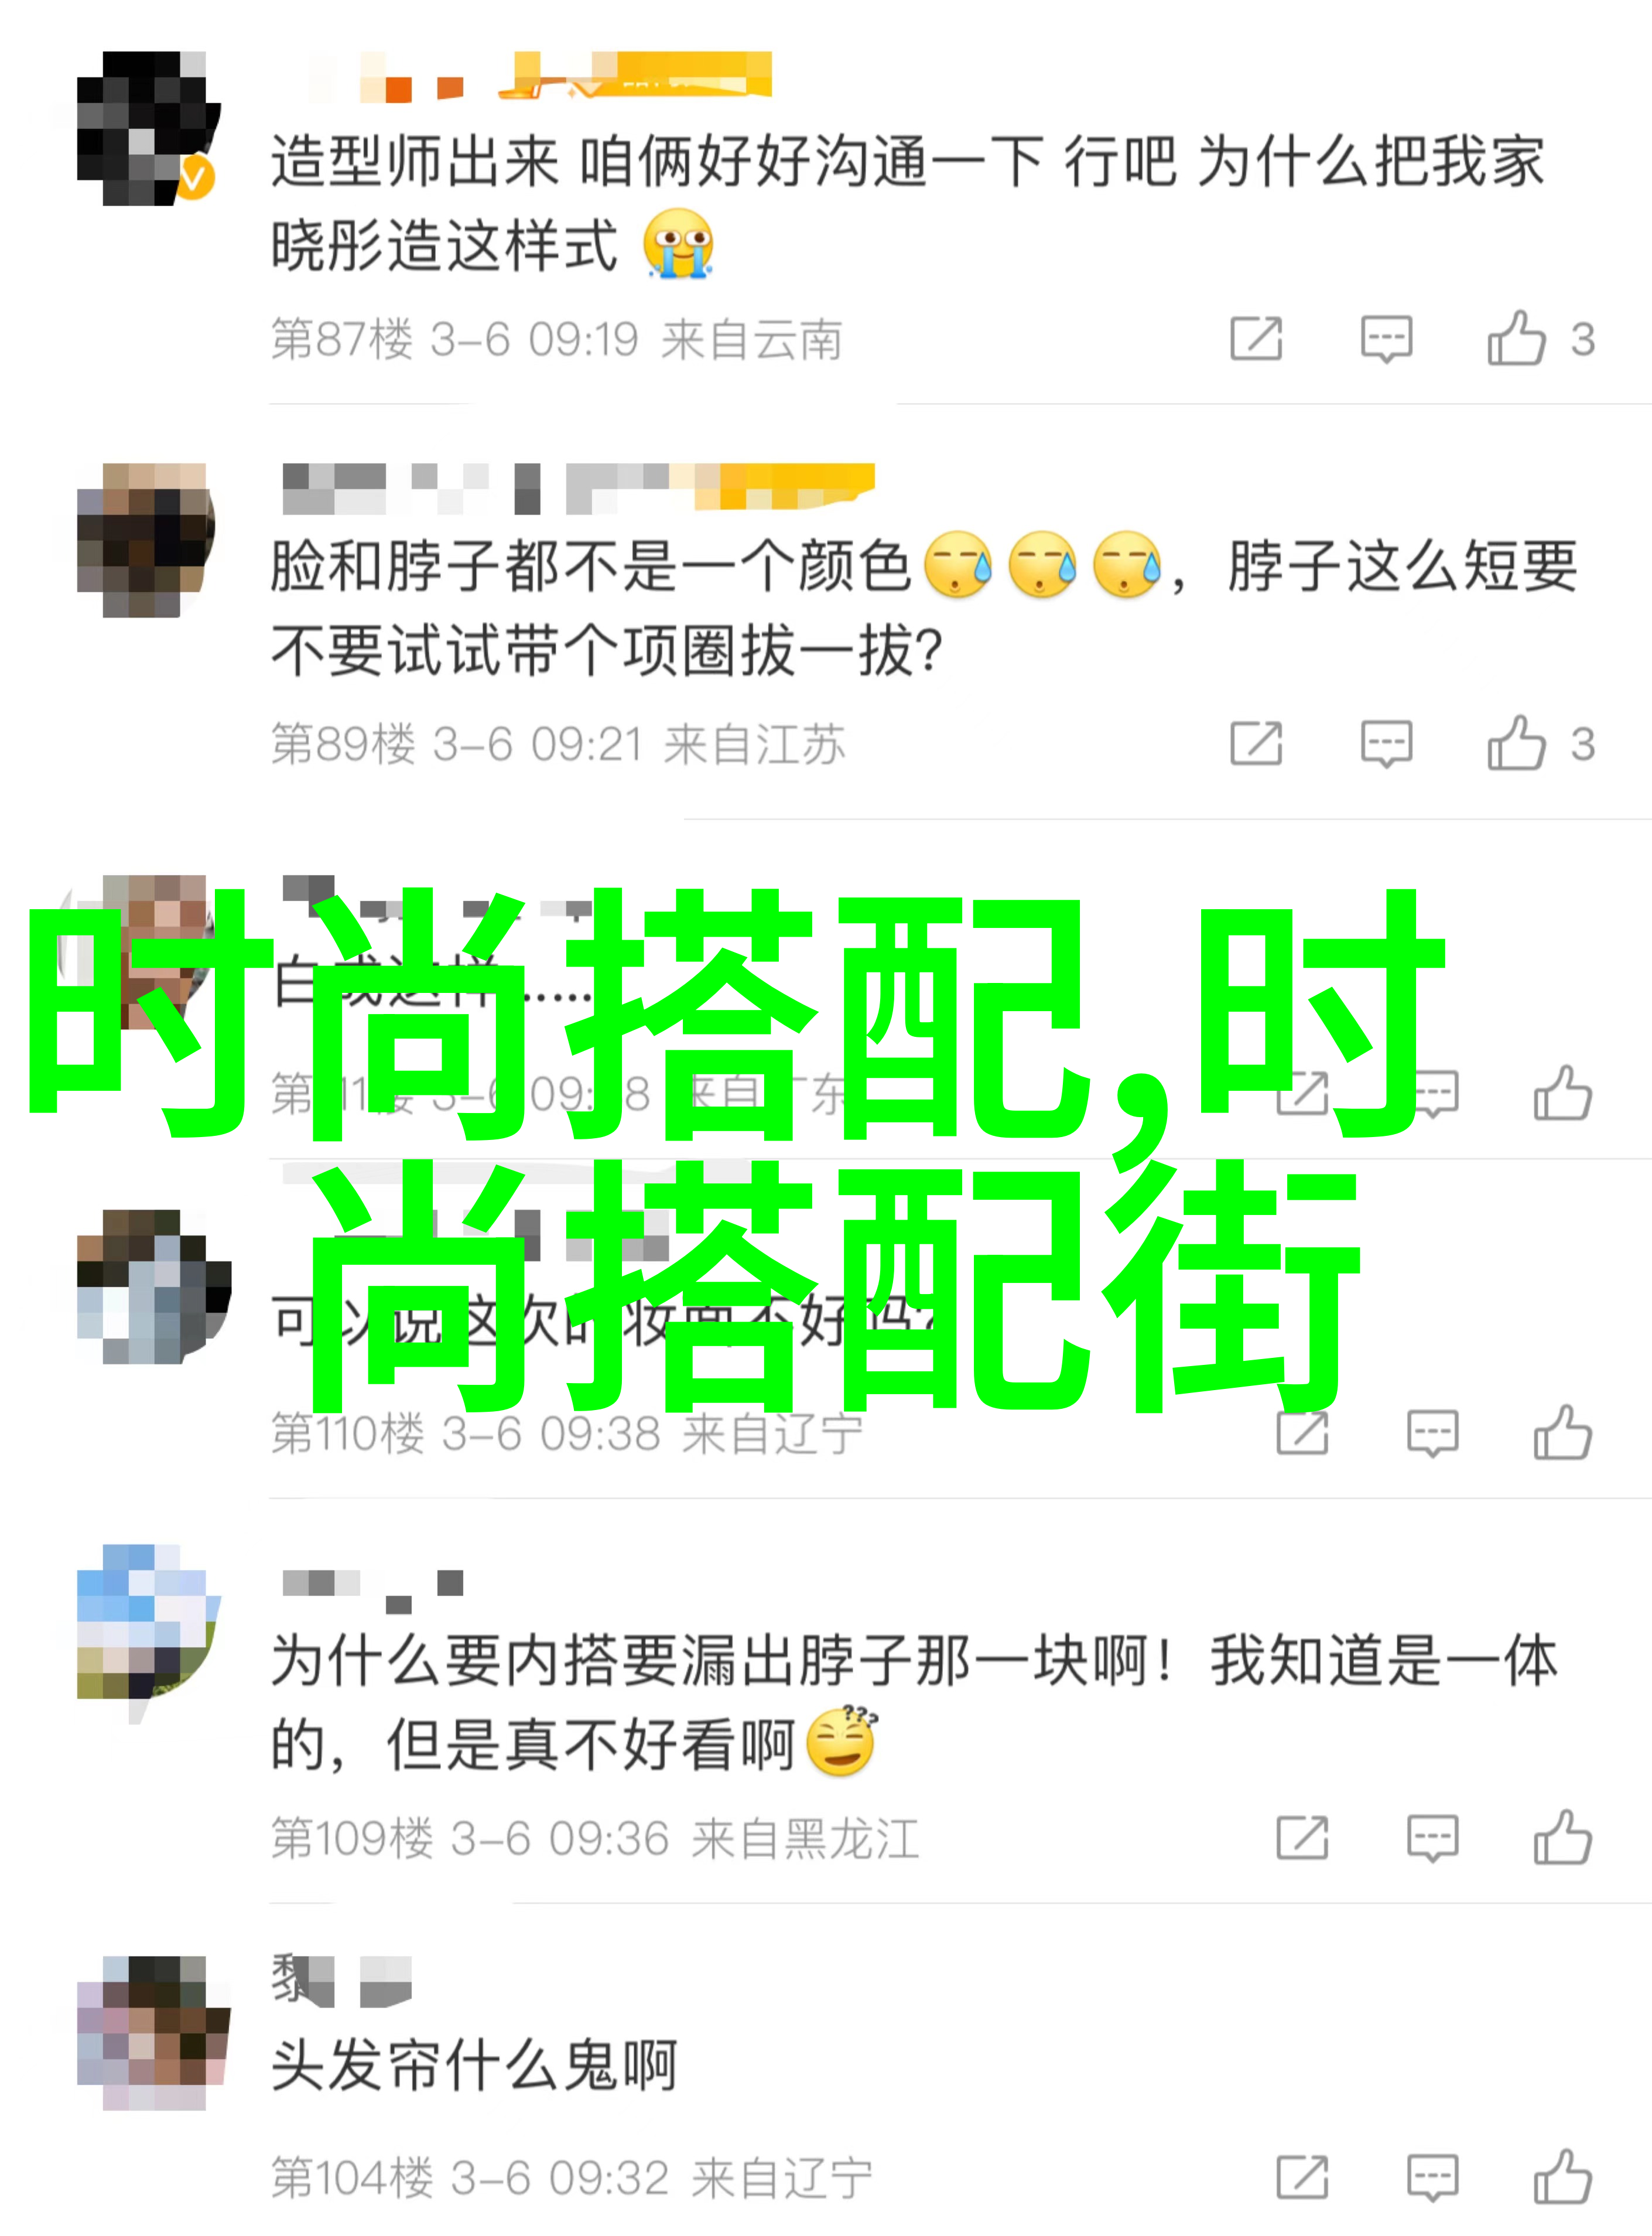Viewport: 1652px width, 2236px height.
Task: Share the 第109楼 comment
Action: coord(1302,1838)
